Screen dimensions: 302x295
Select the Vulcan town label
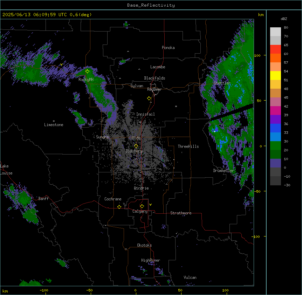190,277
